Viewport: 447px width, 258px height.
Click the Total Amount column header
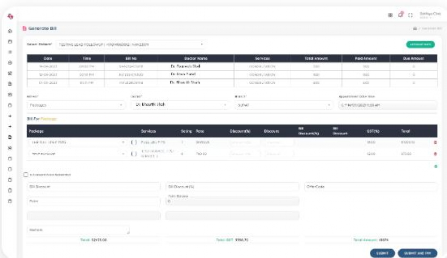[316, 58]
